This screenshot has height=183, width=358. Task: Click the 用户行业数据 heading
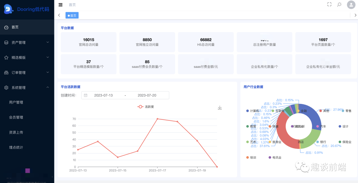[254, 87]
